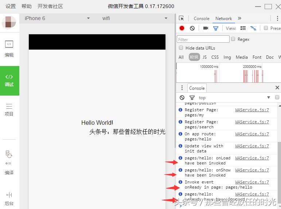The height and width of the screenshot is (209, 281).
Task: Switch to the 编辑 editor panel
Action: [9, 49]
